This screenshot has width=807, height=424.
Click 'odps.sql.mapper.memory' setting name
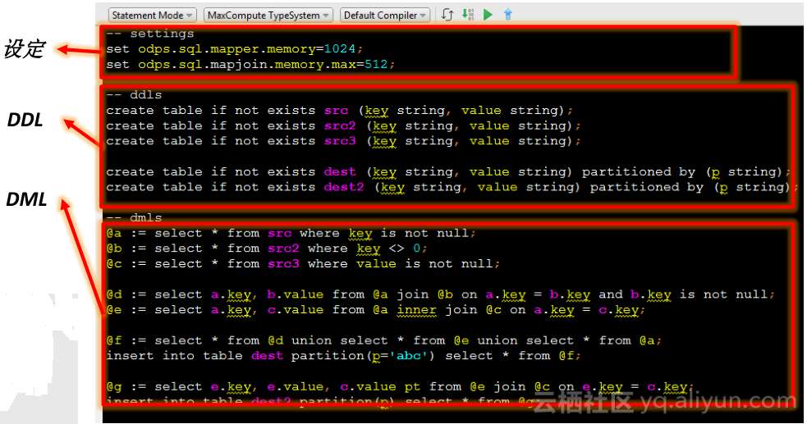227,49
